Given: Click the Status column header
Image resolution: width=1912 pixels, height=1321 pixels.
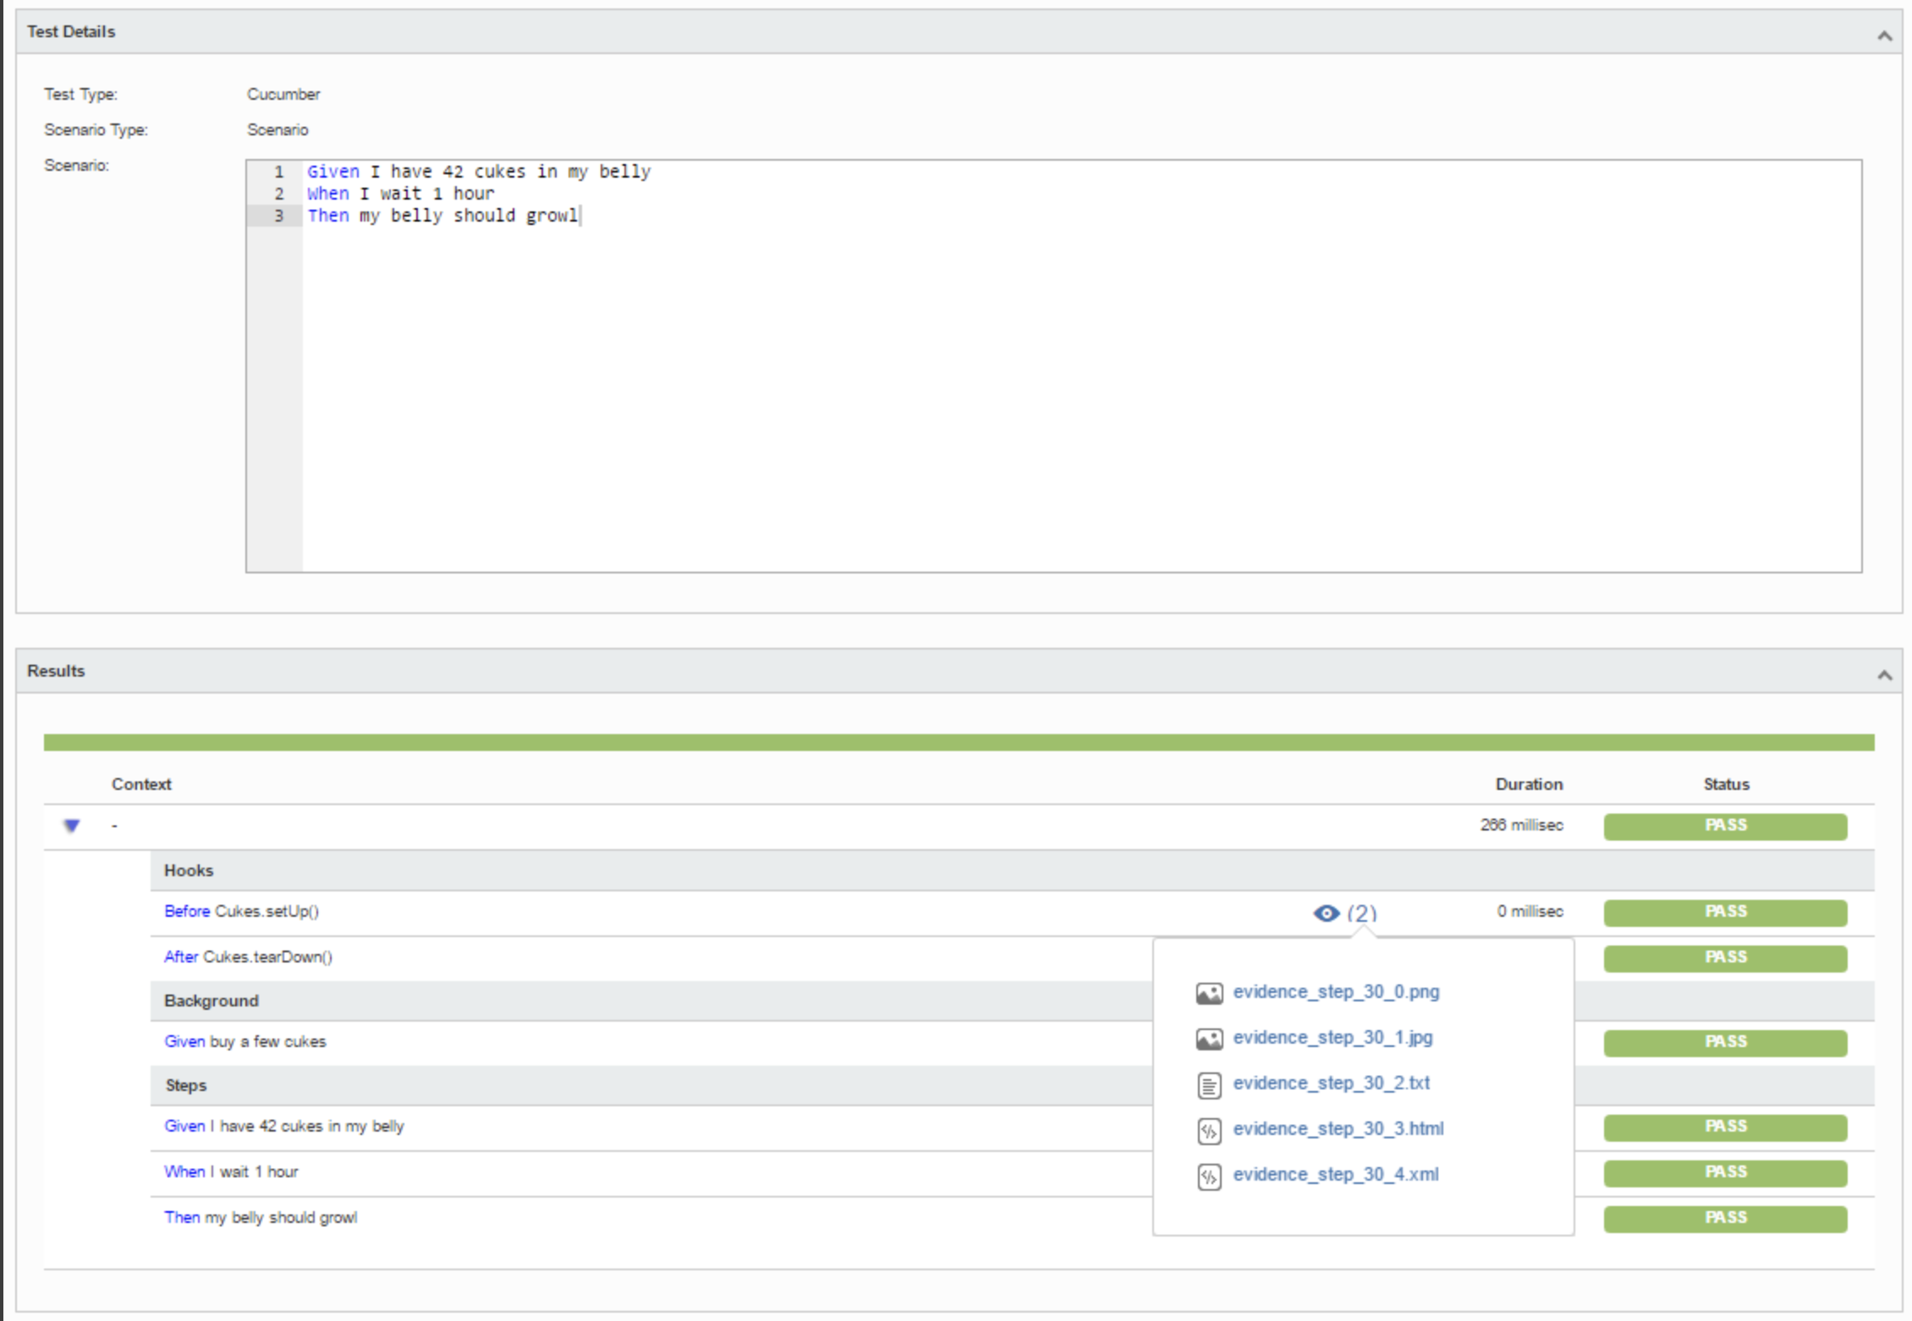Looking at the screenshot, I should pos(1726,784).
